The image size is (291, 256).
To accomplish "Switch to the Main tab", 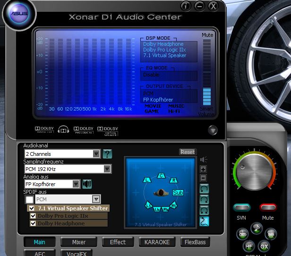I will pyautogui.click(x=39, y=242).
